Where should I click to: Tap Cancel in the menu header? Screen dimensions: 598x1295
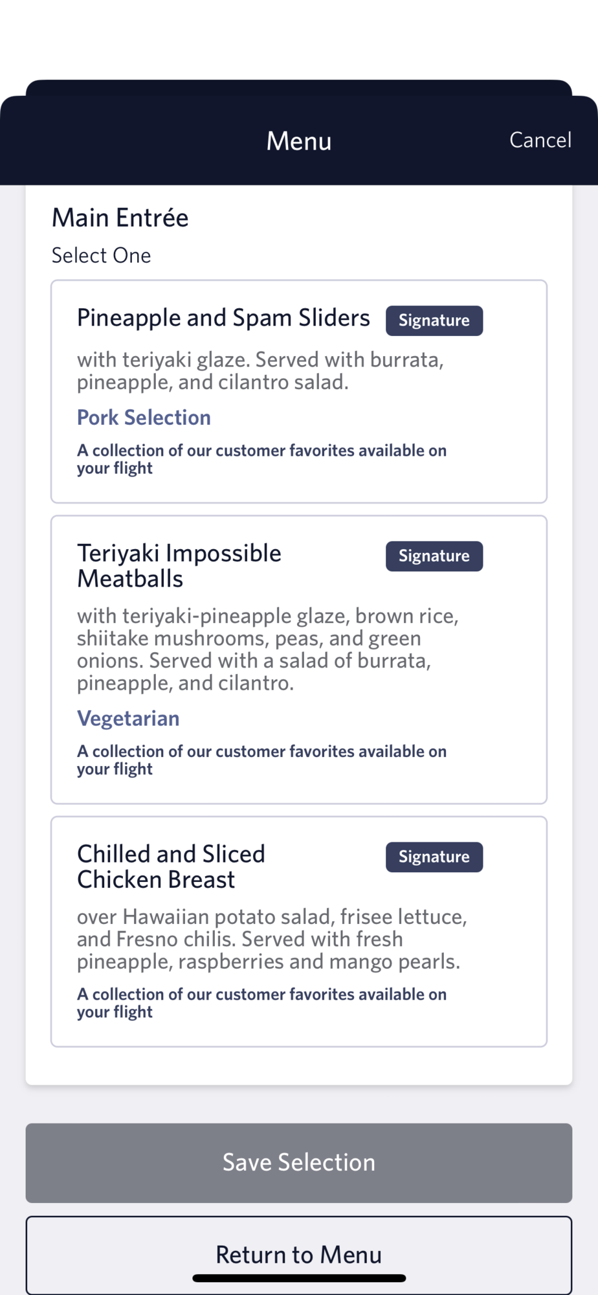pyautogui.click(x=540, y=140)
